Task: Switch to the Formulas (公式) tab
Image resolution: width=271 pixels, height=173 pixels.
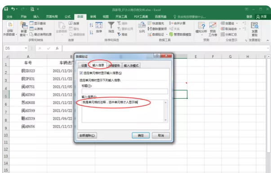Action: point(67,17)
